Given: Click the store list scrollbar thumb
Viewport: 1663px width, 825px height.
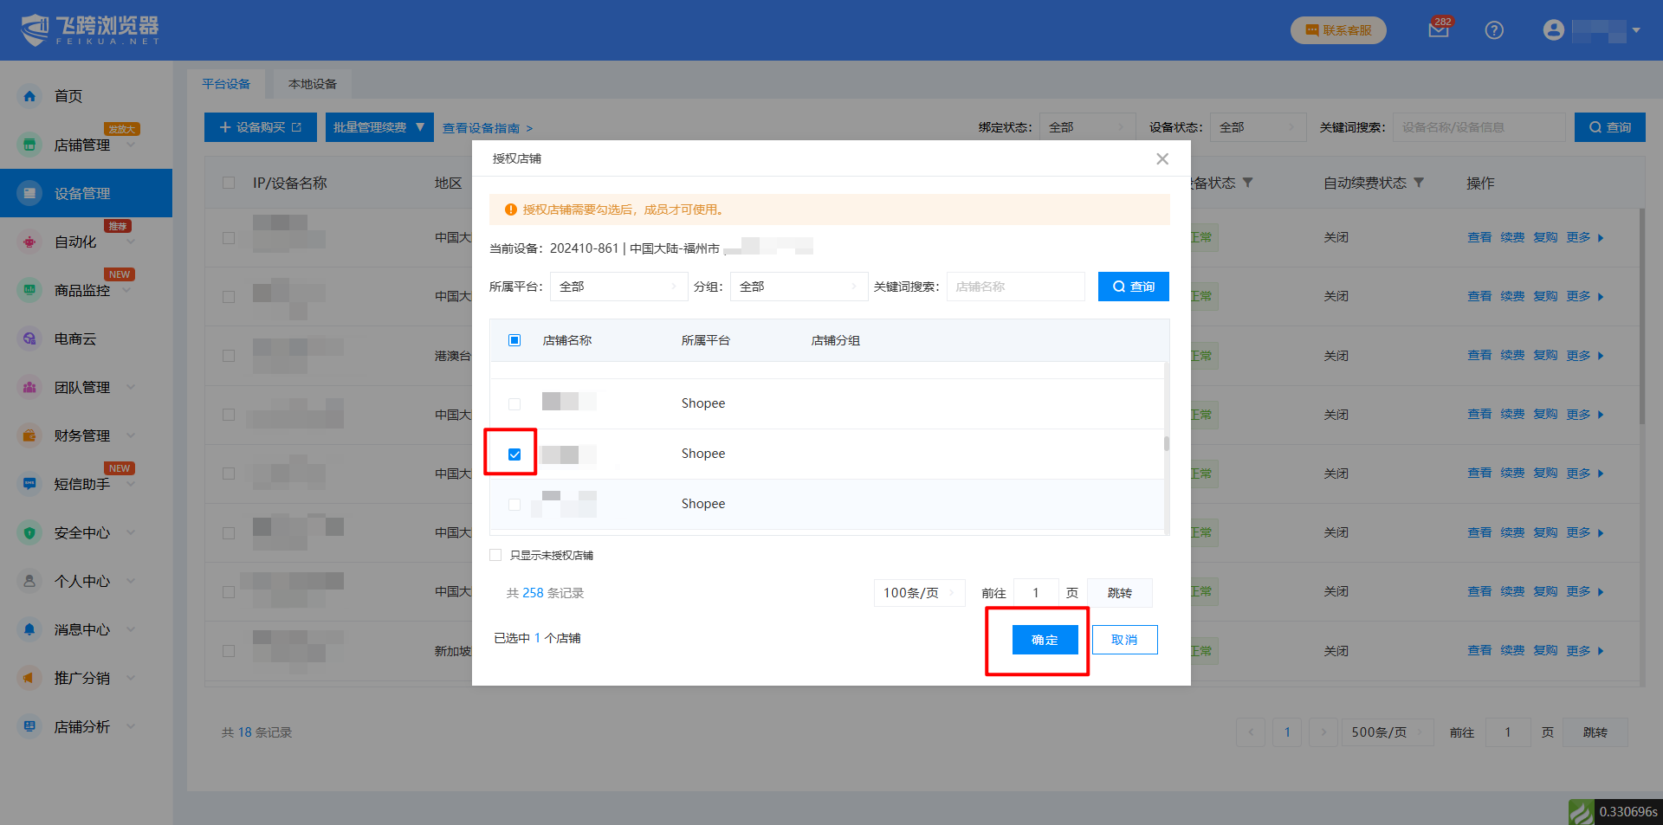Looking at the screenshot, I should 1167,444.
